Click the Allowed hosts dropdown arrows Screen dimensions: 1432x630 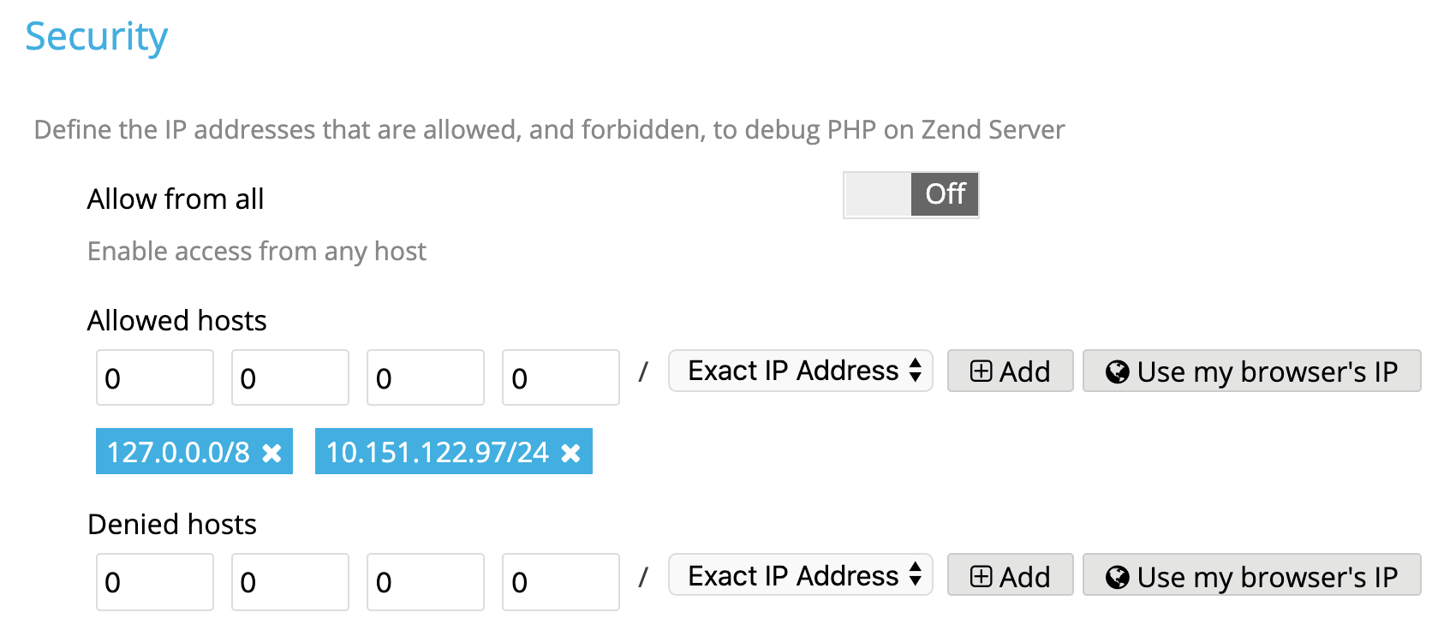point(916,370)
